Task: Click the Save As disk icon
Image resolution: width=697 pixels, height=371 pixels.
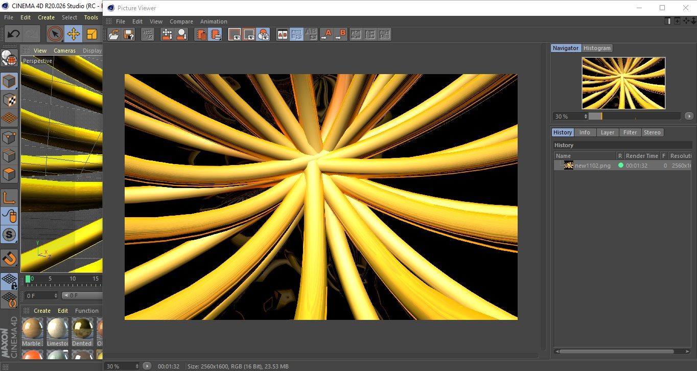Action: (129, 34)
